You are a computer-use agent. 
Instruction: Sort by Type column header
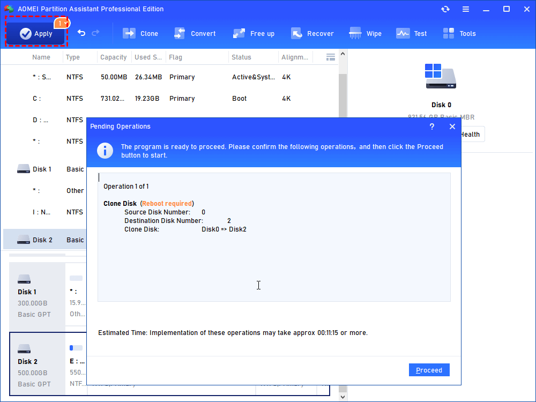tap(72, 57)
